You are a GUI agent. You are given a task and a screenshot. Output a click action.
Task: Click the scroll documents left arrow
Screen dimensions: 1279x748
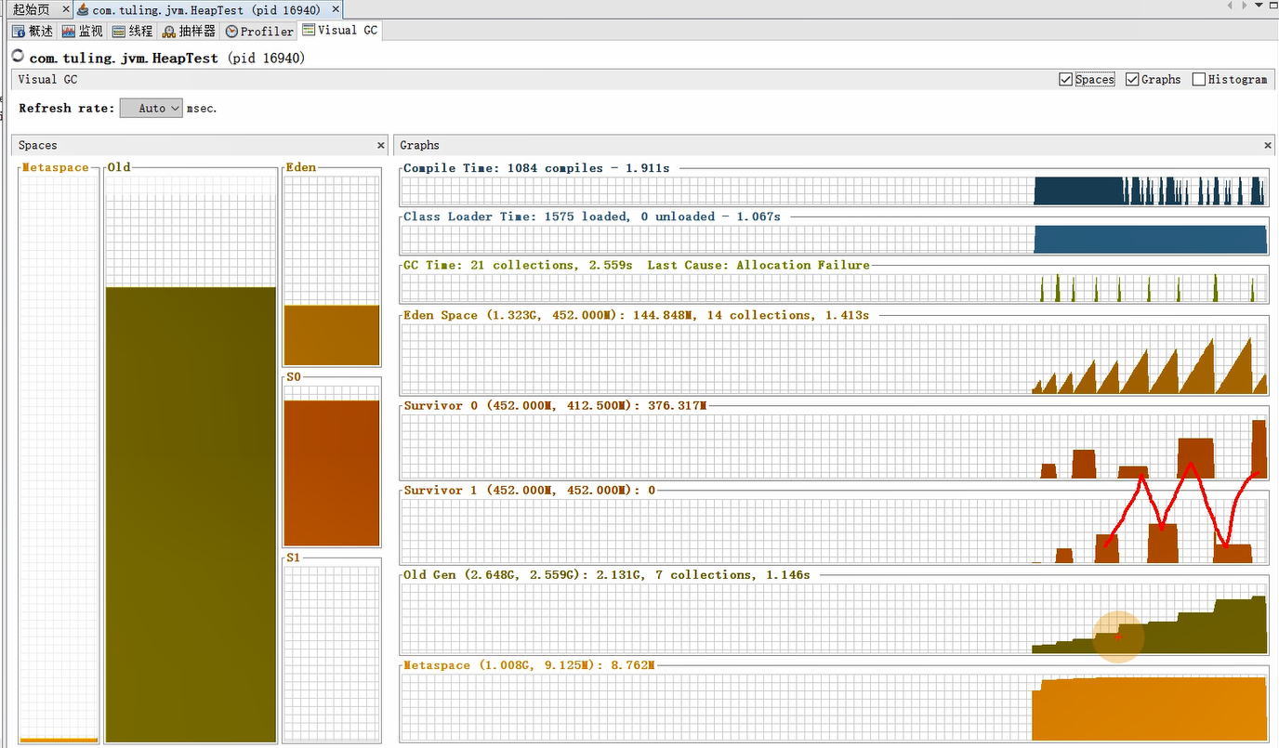coord(1231,6)
